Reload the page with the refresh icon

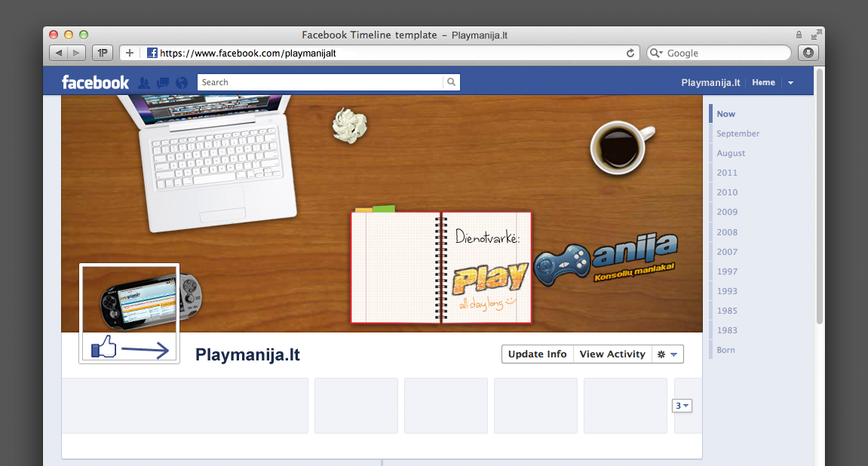[x=630, y=53]
